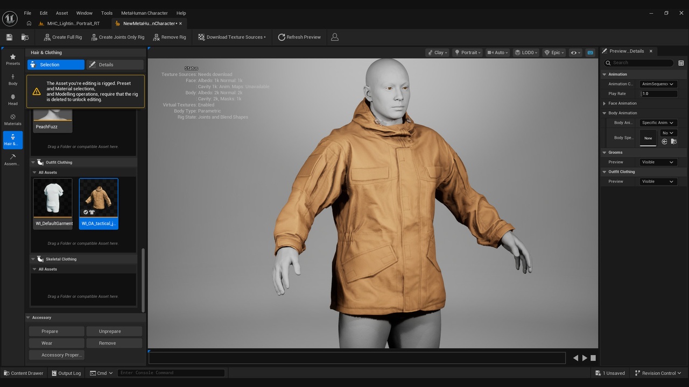Click the Accessory Properties button
This screenshot has width=689, height=387.
(x=57, y=355)
